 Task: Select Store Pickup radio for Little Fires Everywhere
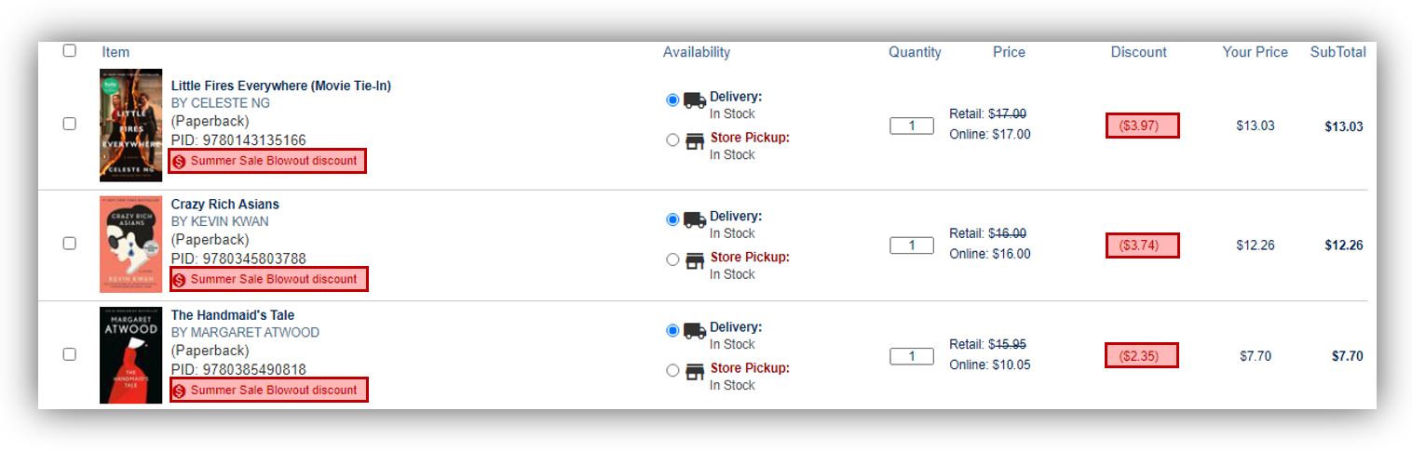(672, 140)
